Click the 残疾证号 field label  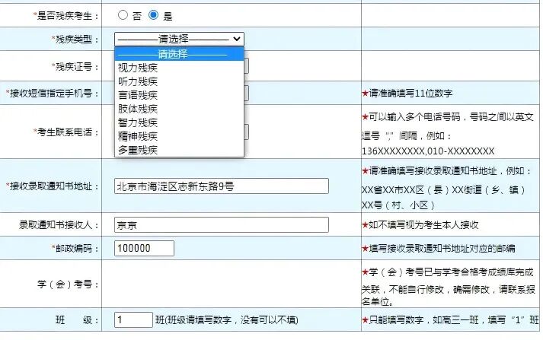coord(75,66)
